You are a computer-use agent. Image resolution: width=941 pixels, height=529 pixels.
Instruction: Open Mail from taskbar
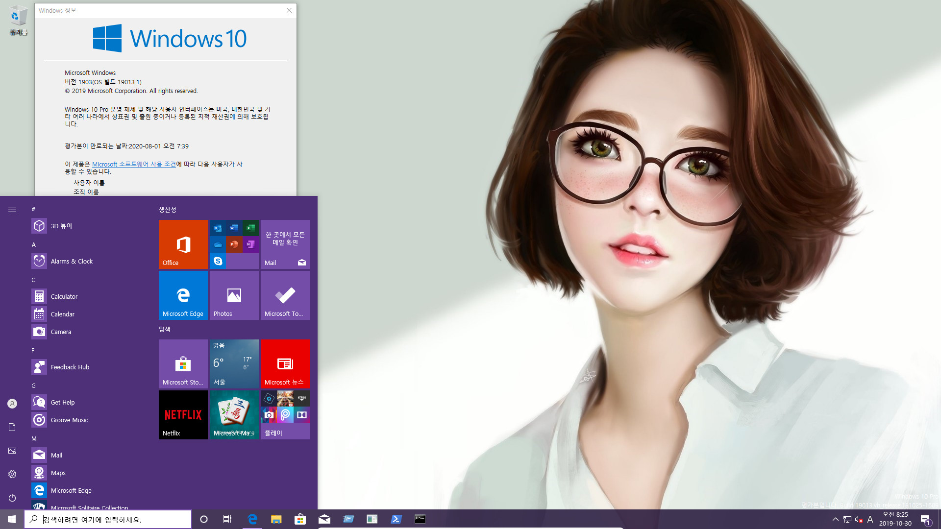(x=324, y=519)
